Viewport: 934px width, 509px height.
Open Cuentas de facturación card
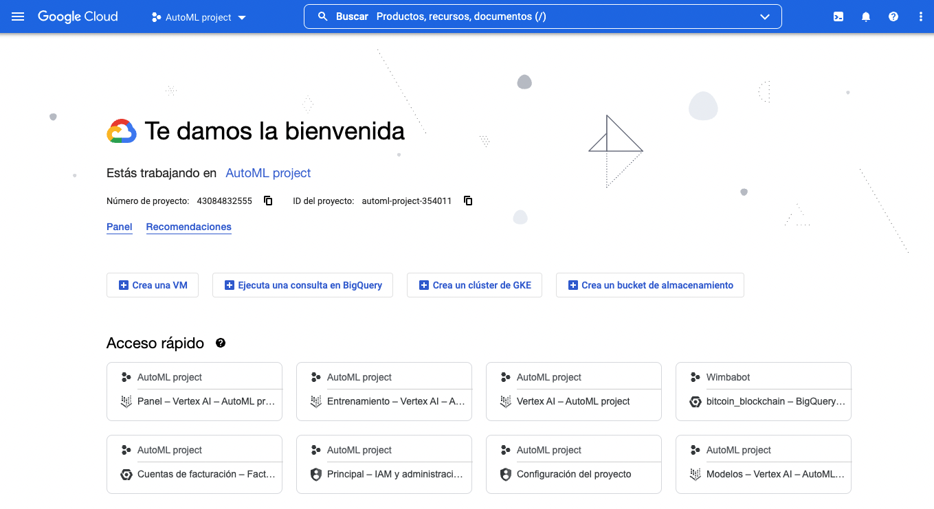click(x=194, y=464)
